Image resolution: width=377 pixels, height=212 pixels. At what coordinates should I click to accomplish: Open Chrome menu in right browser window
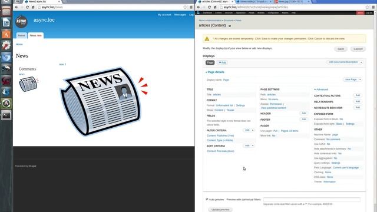pos(373,7)
